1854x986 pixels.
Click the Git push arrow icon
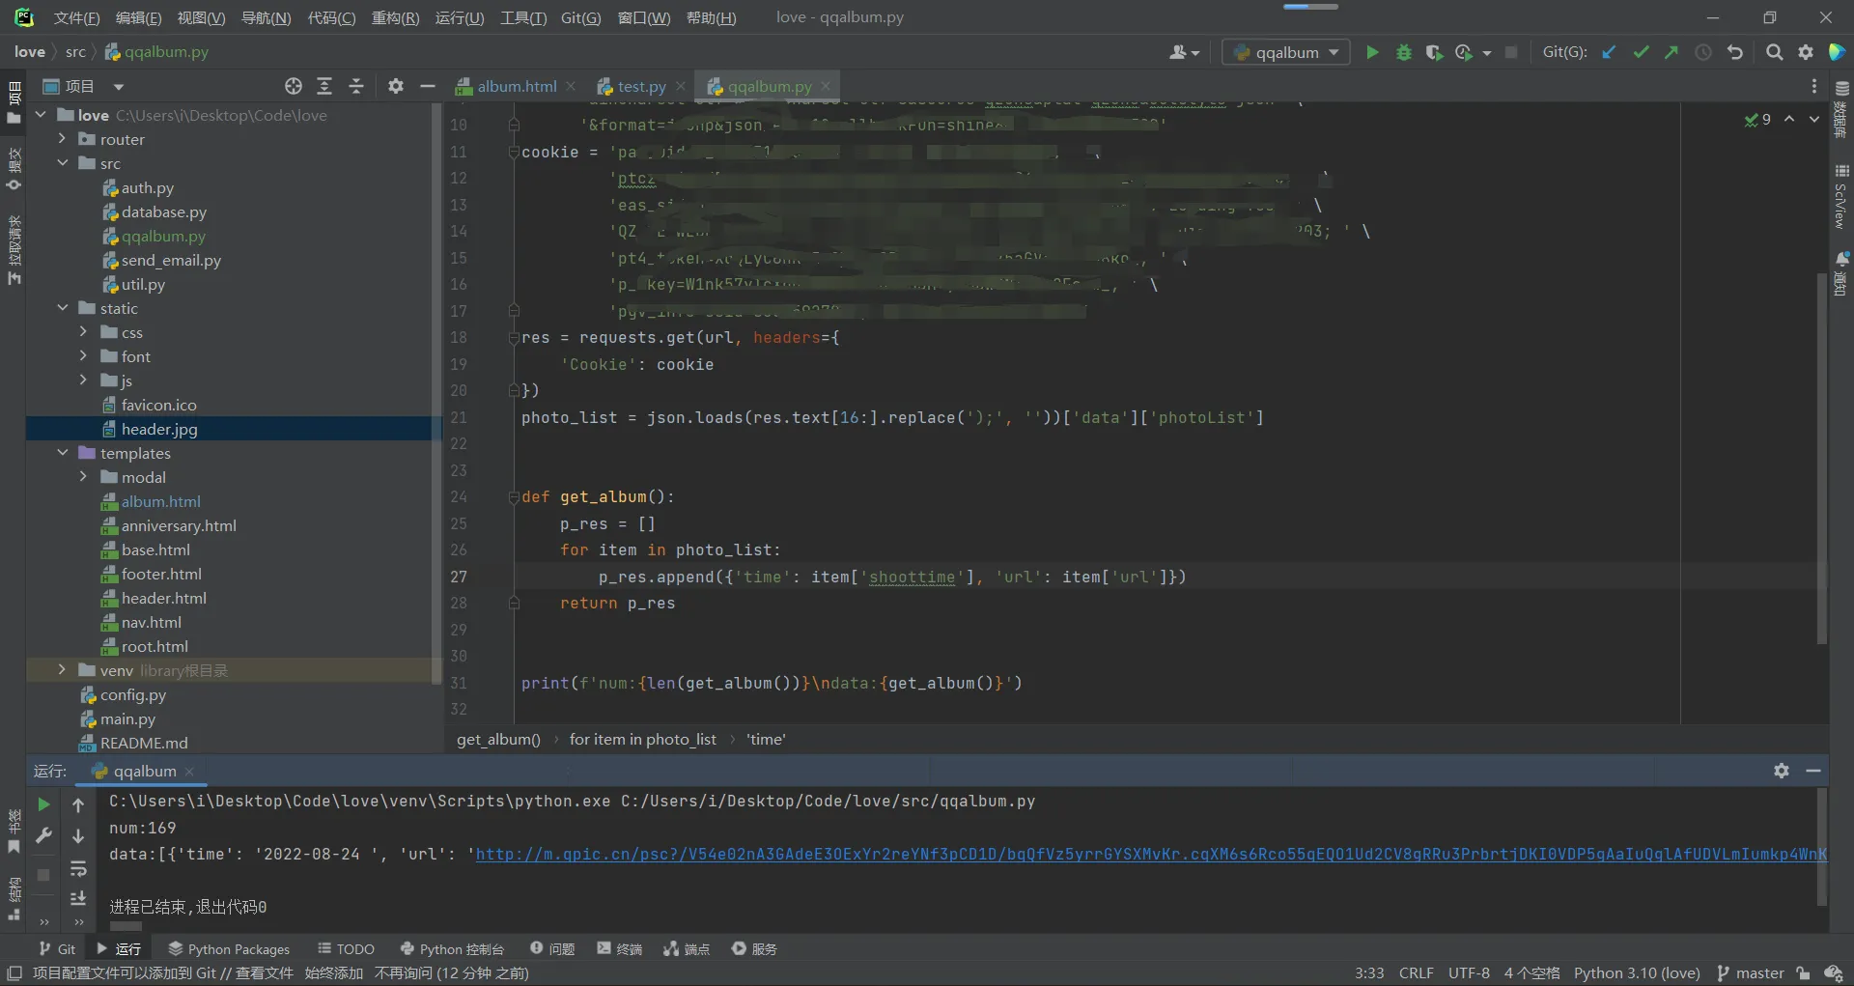pos(1671,52)
